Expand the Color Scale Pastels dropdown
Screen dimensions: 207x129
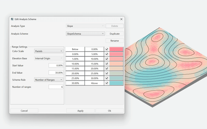tap(49, 51)
